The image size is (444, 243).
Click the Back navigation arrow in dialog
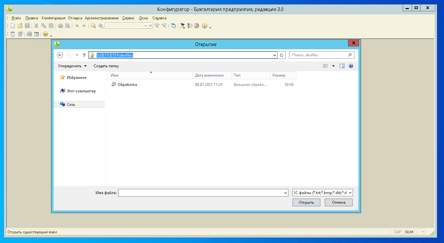[x=60, y=55]
